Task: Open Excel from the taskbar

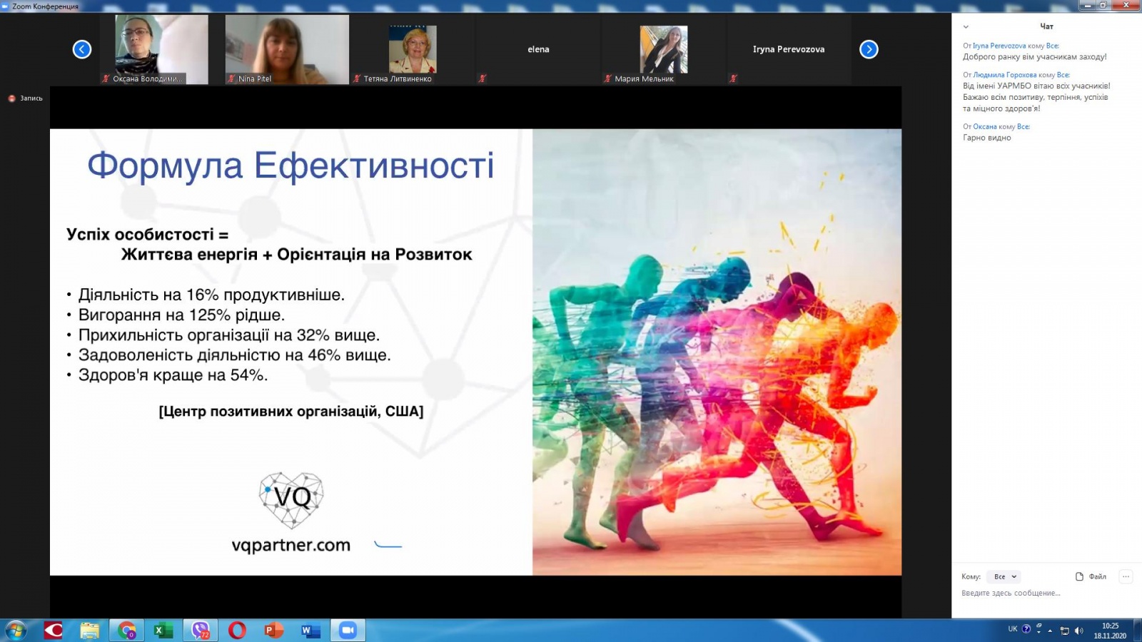Action: [163, 631]
